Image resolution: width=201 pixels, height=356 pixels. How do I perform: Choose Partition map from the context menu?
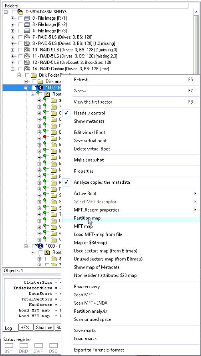point(131,218)
